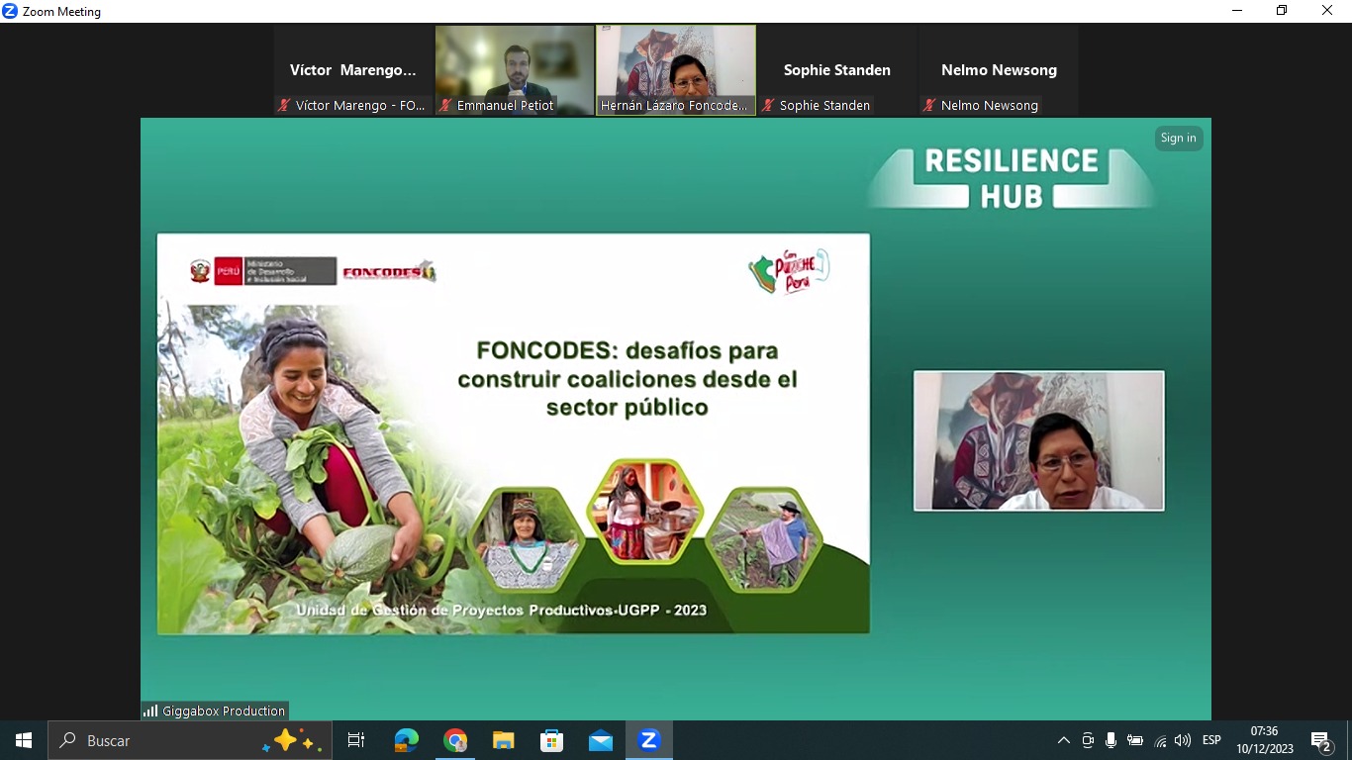The width and height of the screenshot is (1352, 760).
Task: Launch Microsoft Edge from the taskbar
Action: [406, 740]
